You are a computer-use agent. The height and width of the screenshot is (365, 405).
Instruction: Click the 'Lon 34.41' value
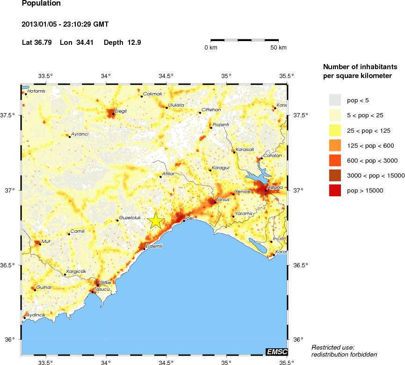76,43
